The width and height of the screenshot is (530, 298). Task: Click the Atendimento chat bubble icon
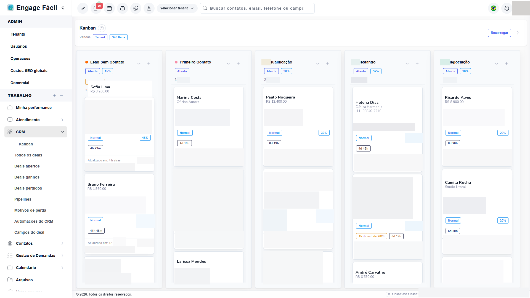(10, 120)
